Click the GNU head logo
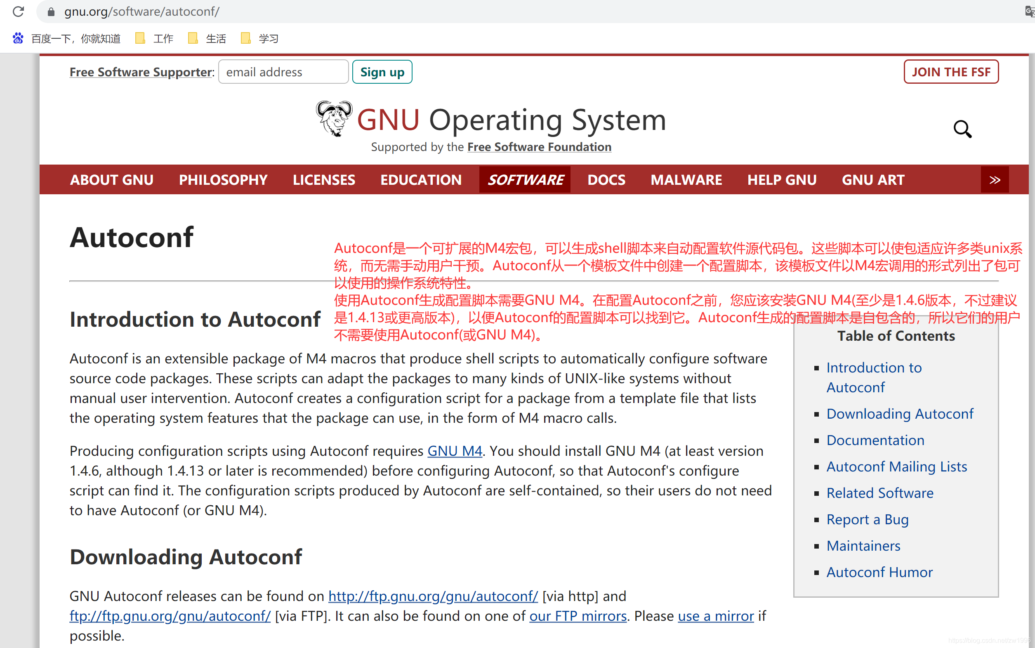Image resolution: width=1035 pixels, height=648 pixels. click(x=334, y=119)
